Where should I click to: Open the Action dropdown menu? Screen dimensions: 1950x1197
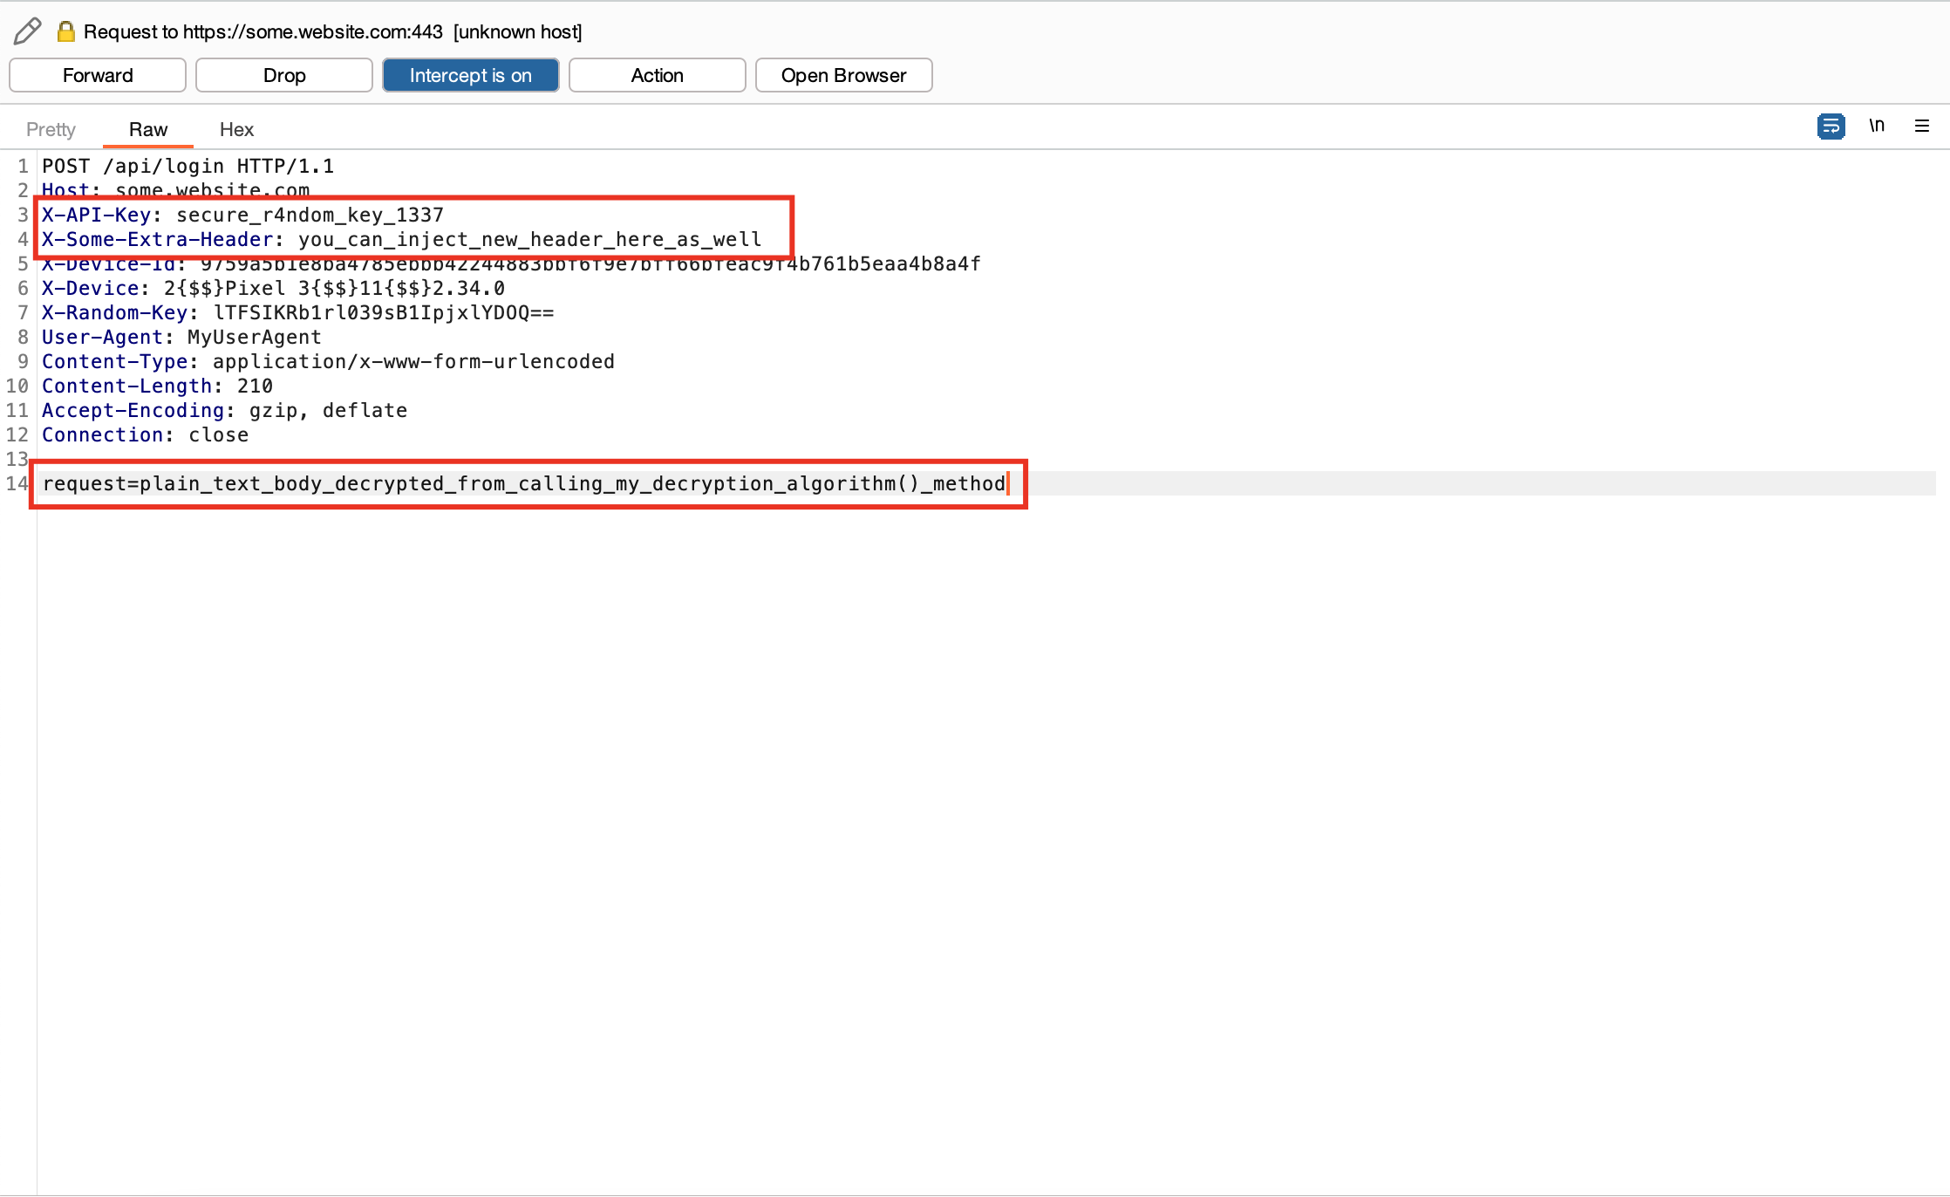click(657, 75)
